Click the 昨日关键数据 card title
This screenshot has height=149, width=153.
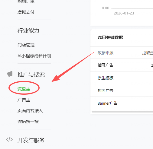(x=110, y=37)
